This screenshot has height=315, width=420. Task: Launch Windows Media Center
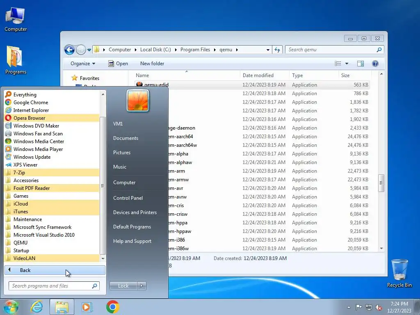[x=52, y=141]
